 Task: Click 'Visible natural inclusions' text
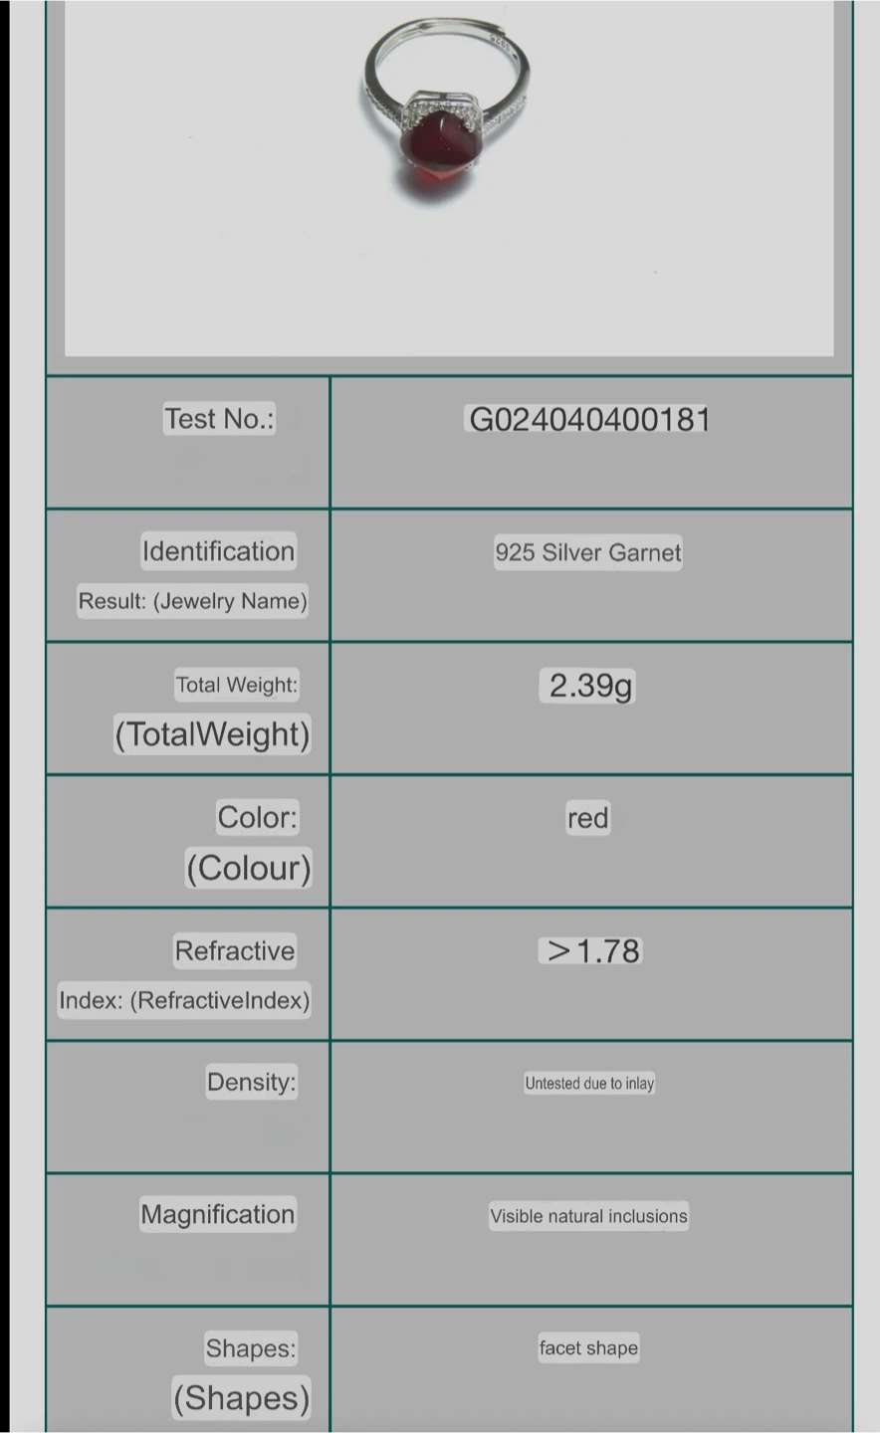click(588, 1216)
